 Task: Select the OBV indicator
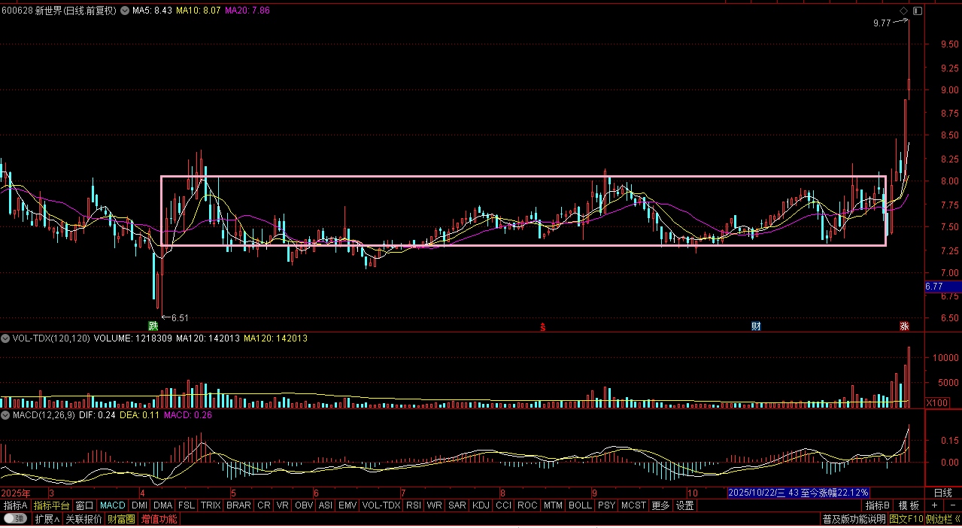coord(304,505)
